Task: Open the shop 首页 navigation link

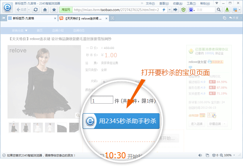Action: tap(39, 30)
